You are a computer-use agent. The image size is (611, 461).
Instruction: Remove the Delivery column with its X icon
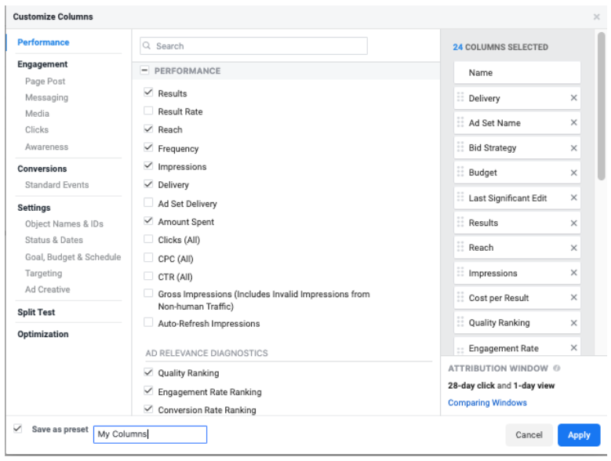(573, 98)
